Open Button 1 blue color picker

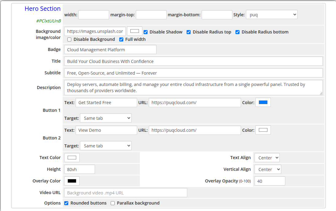click(x=263, y=102)
